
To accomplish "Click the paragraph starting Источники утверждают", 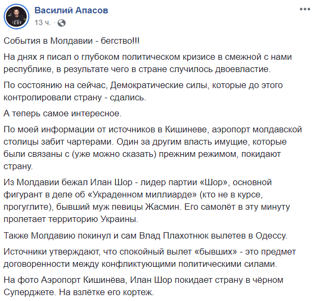I will click(150, 258).
